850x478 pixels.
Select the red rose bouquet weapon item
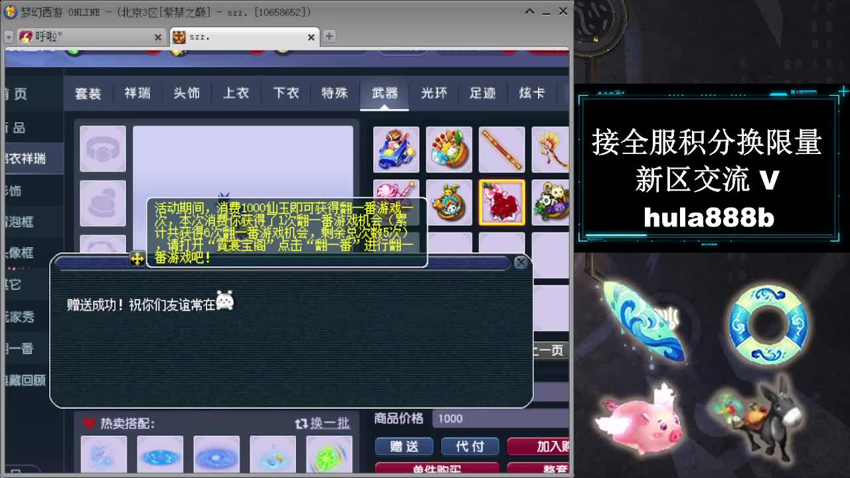coord(501,202)
